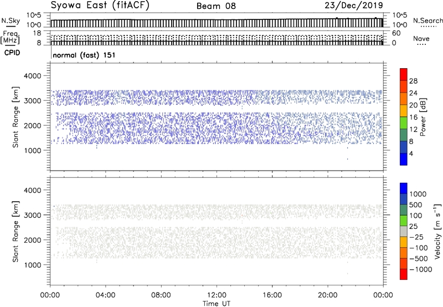Pick the yellow power segment between 16 and 20
Image resolution: width=443 pixels, height=307 pixels.
click(x=404, y=111)
